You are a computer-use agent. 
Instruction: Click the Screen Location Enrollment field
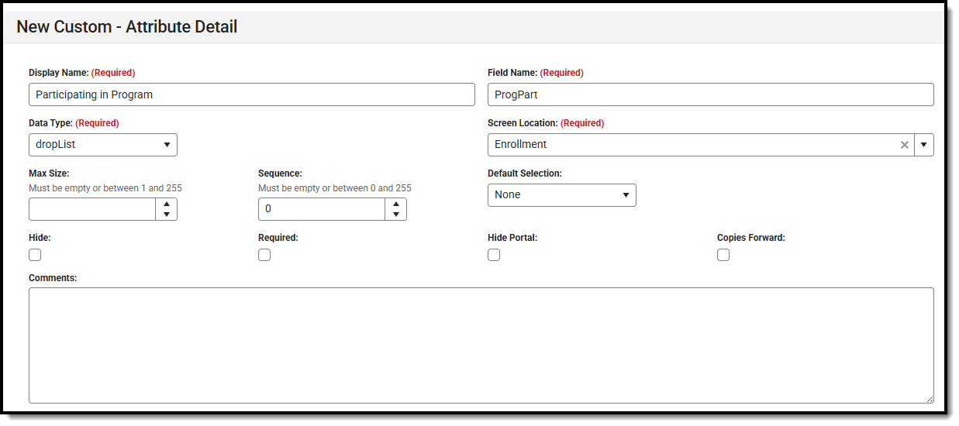[x=690, y=145]
